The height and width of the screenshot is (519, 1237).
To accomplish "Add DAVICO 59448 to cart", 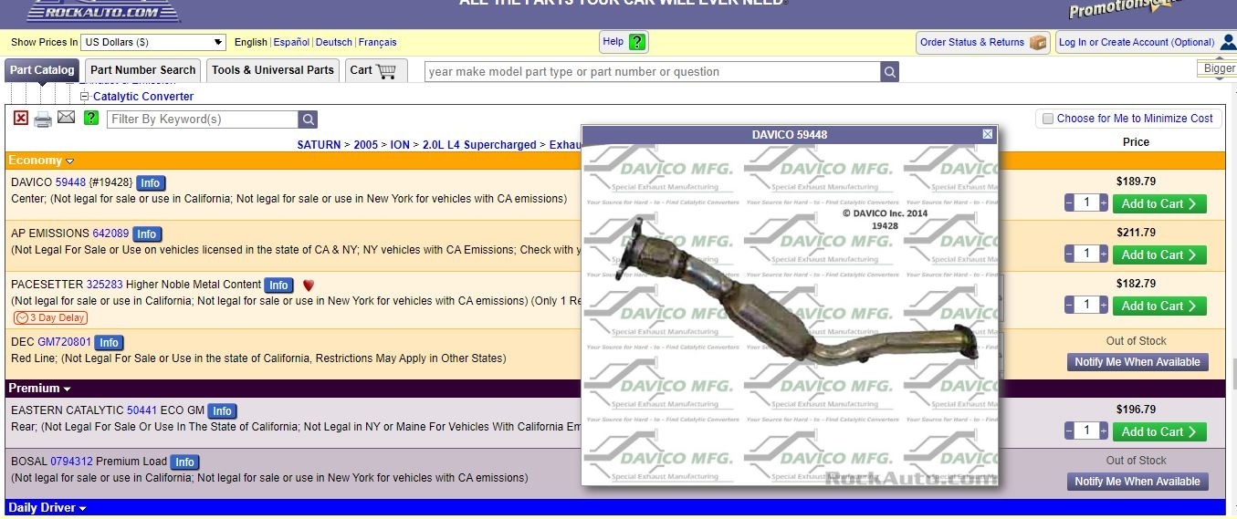I will [1159, 203].
